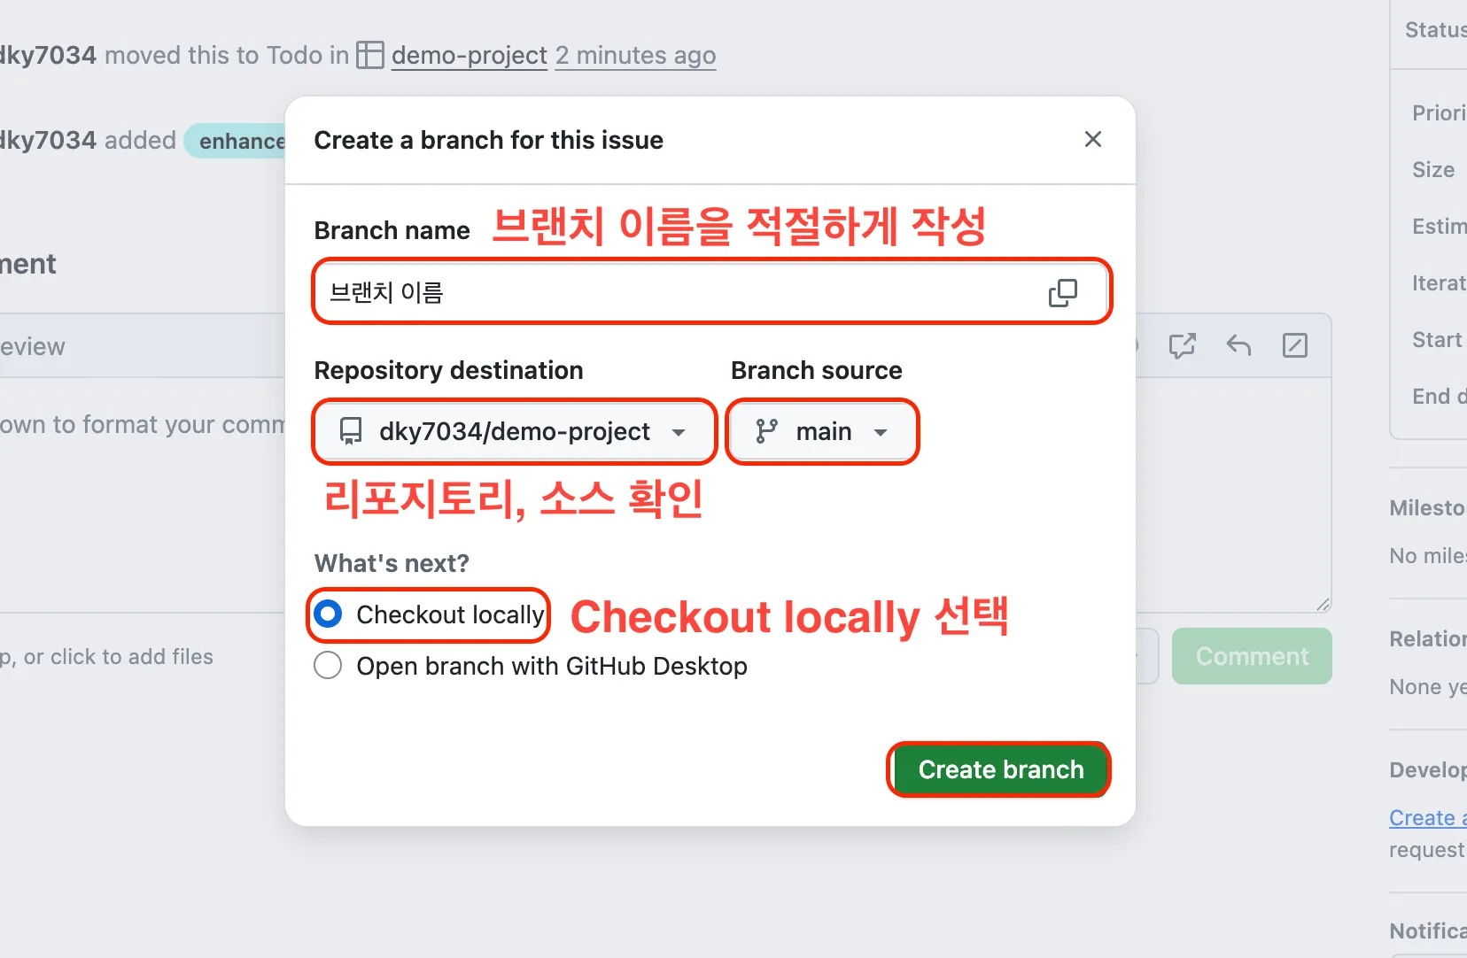Choose Open branch with GitHub Desktop option
1467x958 pixels.
[328, 665]
